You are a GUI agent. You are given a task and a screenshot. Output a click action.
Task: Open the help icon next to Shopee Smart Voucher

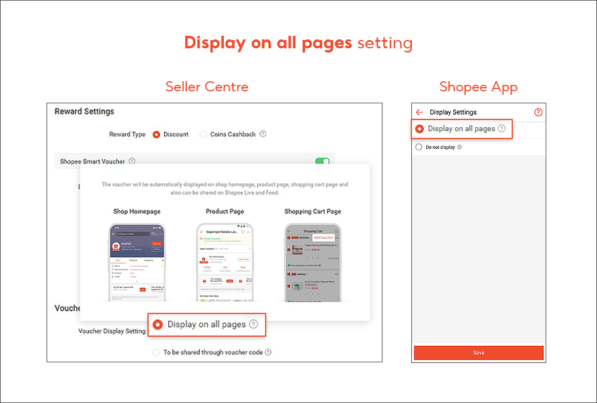click(x=131, y=161)
